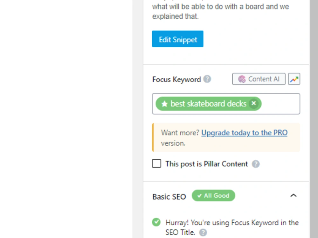Open the Google Trends chart icon
The width and height of the screenshot is (318, 238).
tap(294, 79)
